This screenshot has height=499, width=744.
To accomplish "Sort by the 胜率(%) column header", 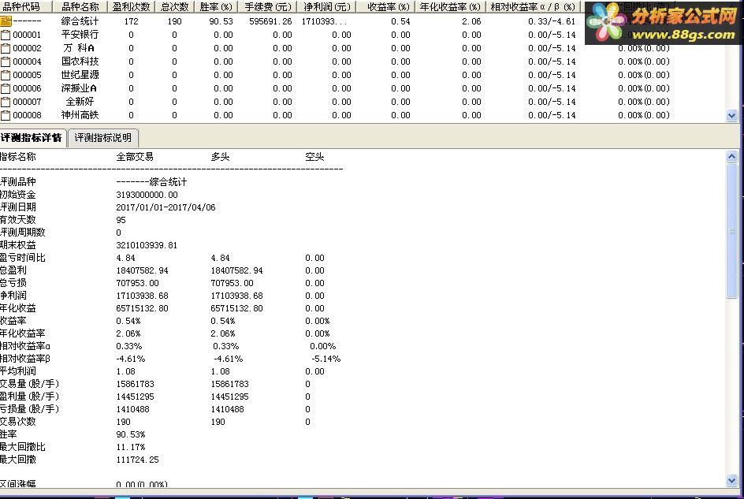I will point(216,6).
